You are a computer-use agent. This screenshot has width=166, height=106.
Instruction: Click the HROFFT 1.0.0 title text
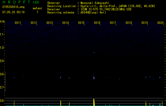coord(21,2)
